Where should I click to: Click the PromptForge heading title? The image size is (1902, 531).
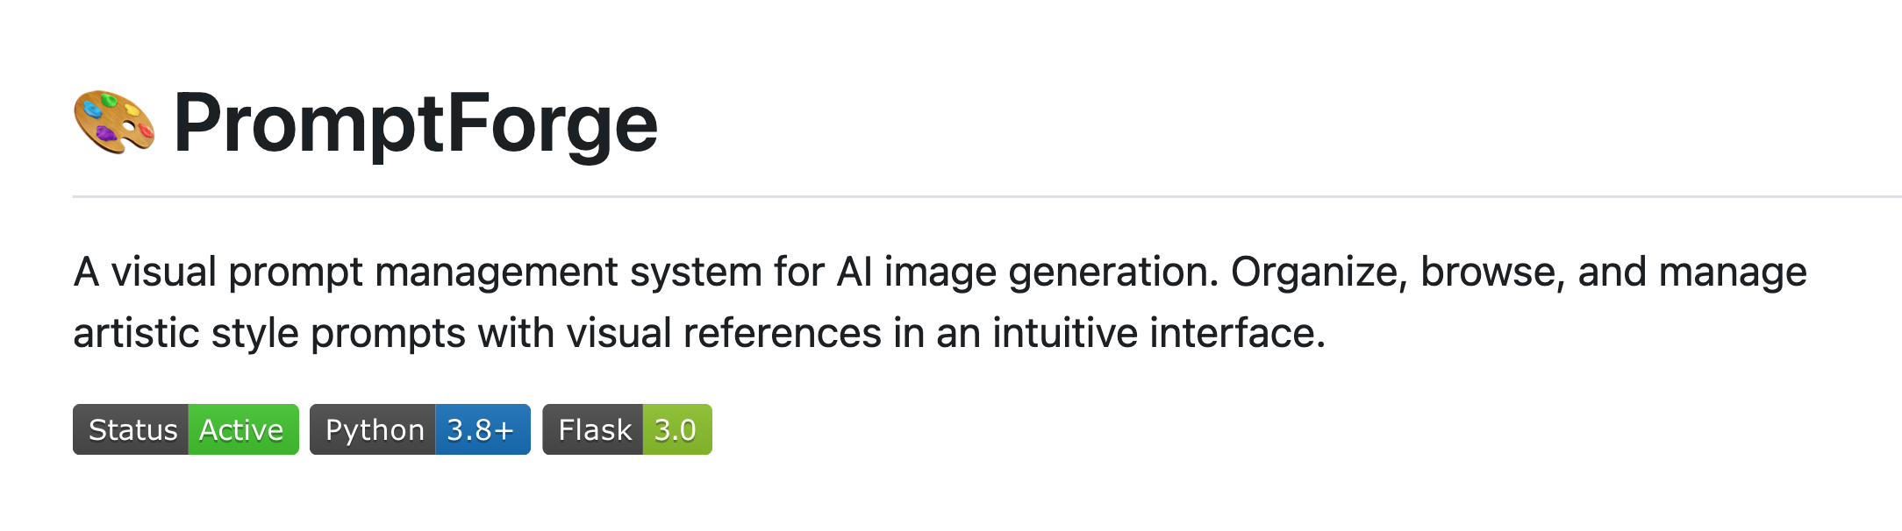[x=415, y=124]
